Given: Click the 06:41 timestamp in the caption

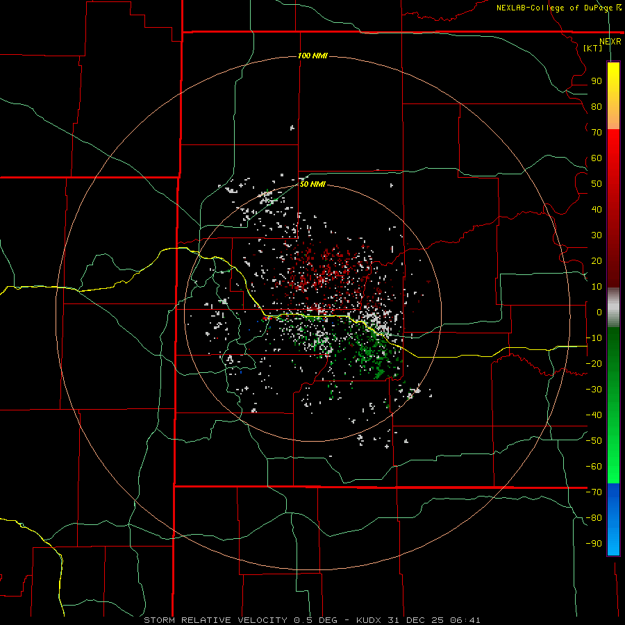Looking at the screenshot, I should pos(465,620).
